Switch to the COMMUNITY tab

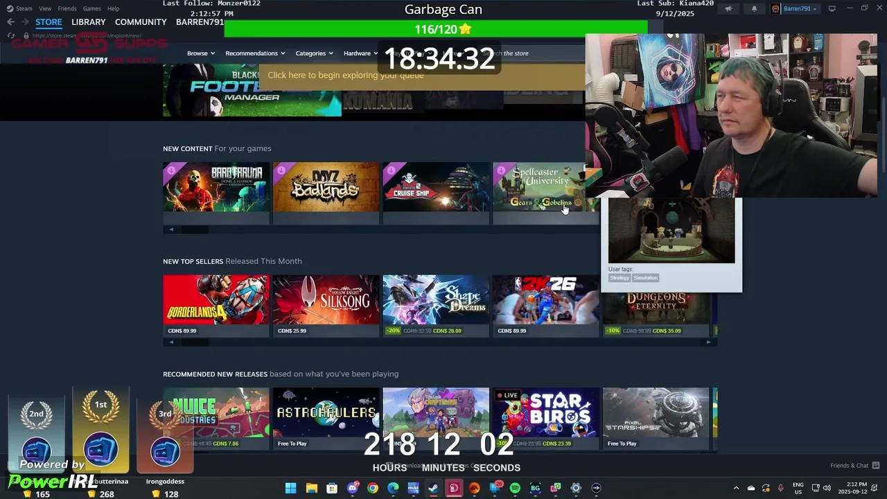click(141, 22)
